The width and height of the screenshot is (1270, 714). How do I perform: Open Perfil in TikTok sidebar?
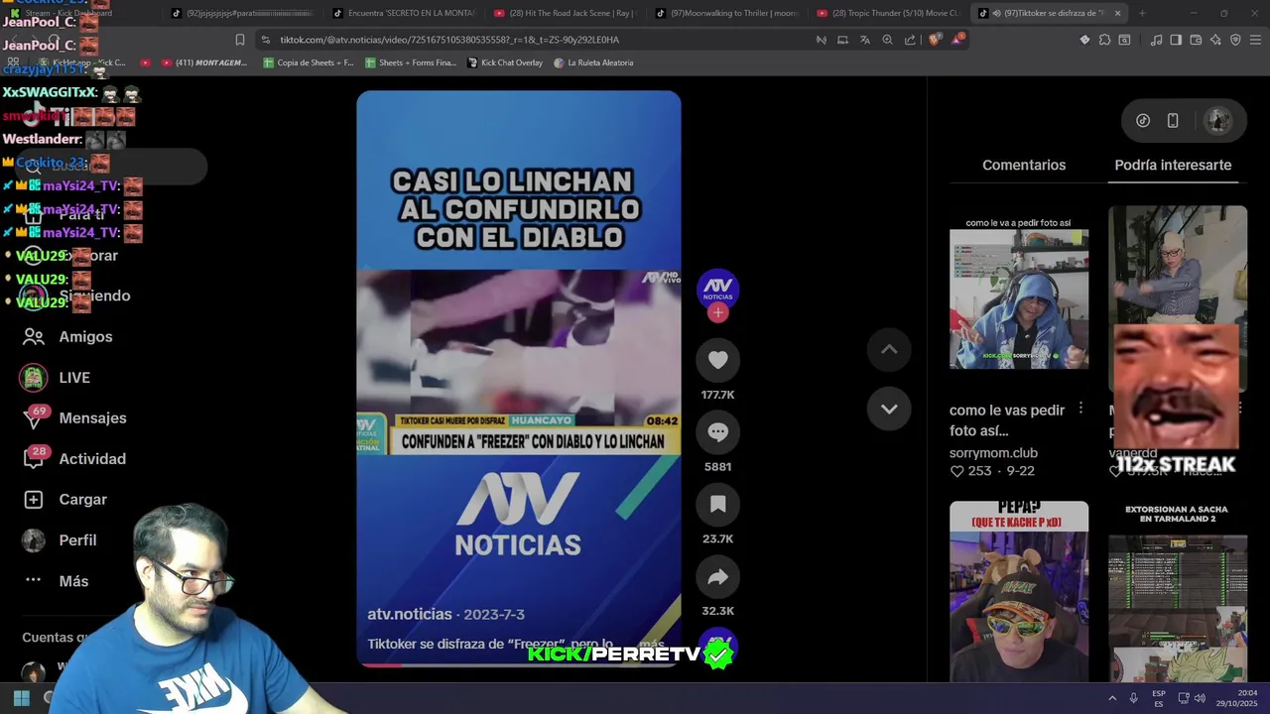tap(62, 539)
